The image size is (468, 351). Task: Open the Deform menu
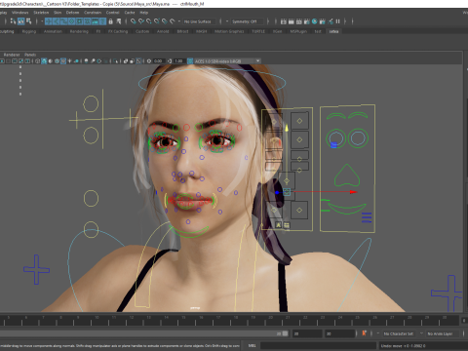coord(72,13)
